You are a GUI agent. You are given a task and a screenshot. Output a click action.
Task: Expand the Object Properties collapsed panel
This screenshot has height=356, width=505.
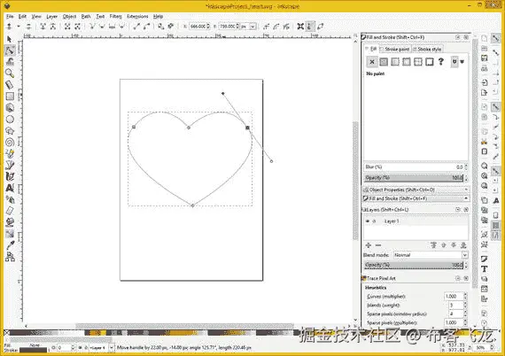pyautogui.click(x=416, y=190)
